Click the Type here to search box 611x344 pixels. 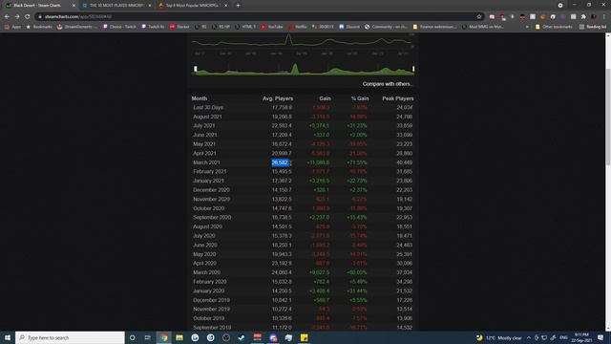point(70,337)
